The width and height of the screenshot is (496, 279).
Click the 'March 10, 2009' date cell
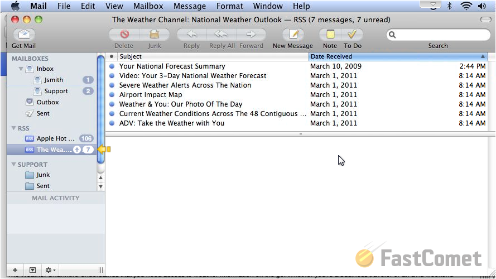point(336,66)
